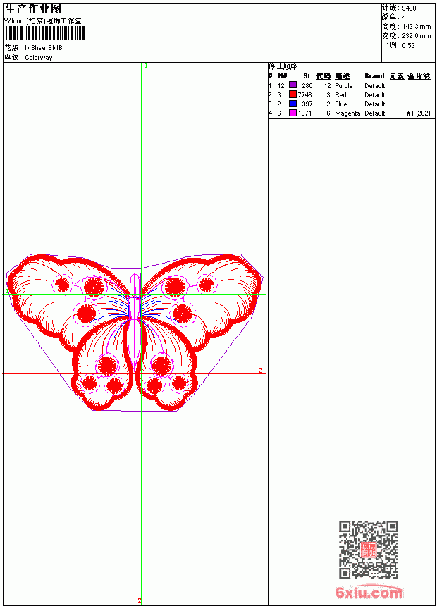This screenshot has width=437, height=606.
Task: Click the MBhse.EMB design filename
Action: coord(43,48)
